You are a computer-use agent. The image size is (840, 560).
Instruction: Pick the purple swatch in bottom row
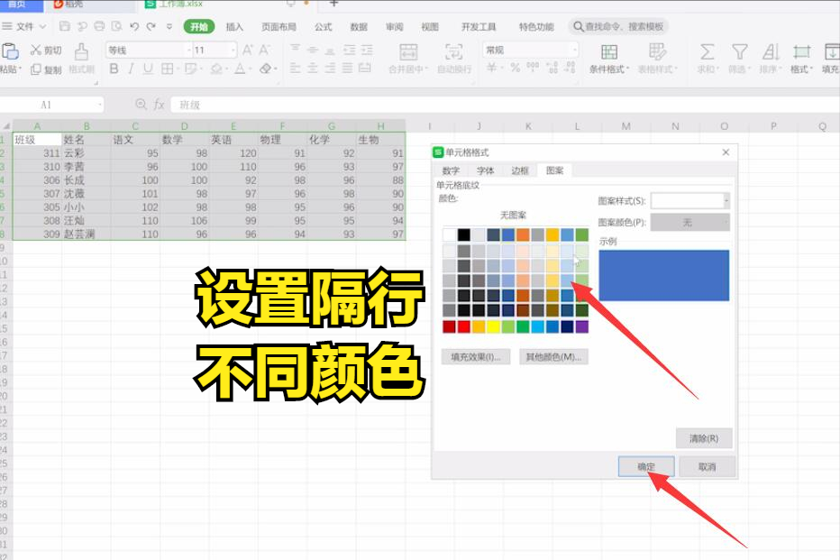pyautogui.click(x=582, y=326)
